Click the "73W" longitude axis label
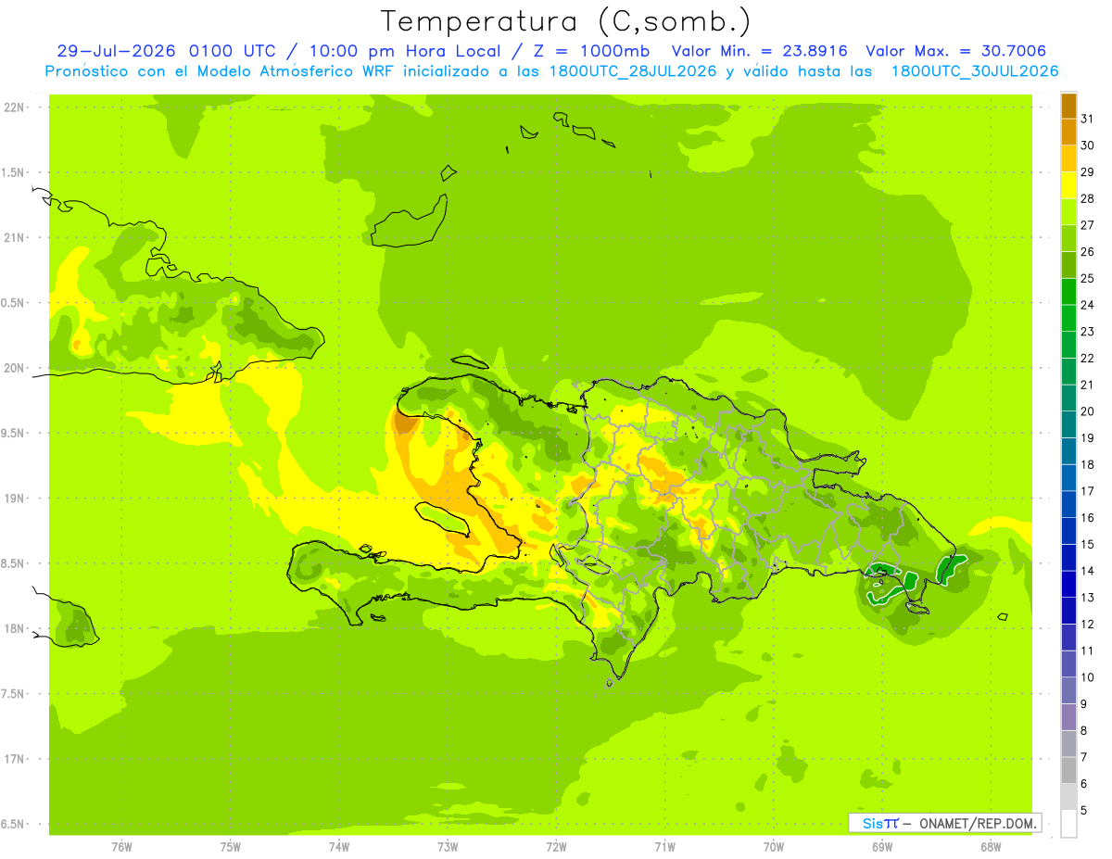1112x859 pixels. [x=448, y=846]
